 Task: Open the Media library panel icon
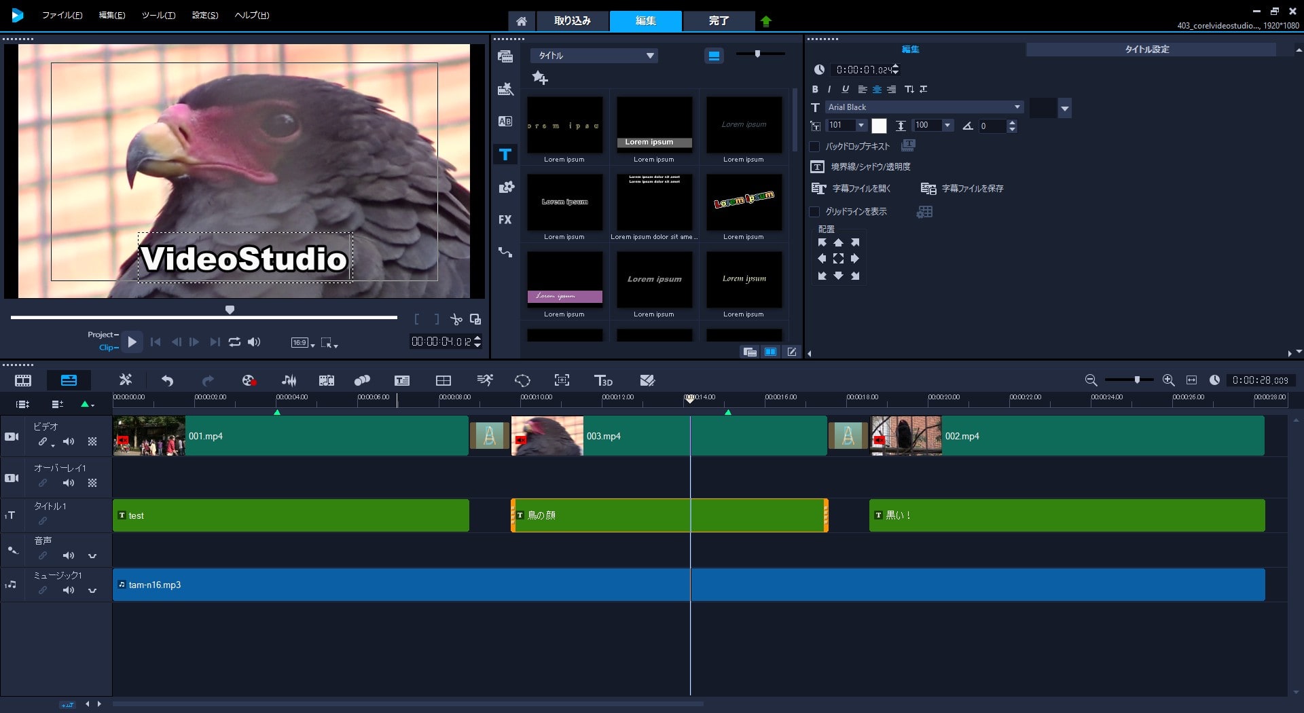[505, 56]
